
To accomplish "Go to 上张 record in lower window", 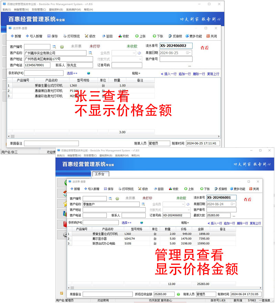I will pyautogui.click(x=189, y=189).
